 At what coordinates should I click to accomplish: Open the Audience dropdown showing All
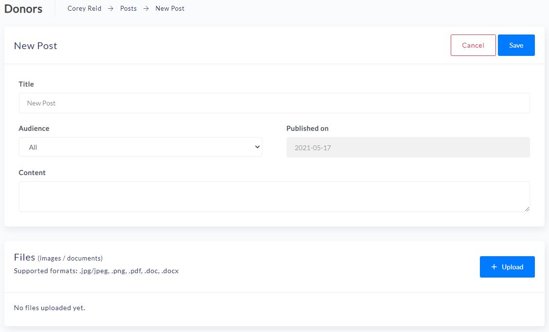[x=140, y=147]
